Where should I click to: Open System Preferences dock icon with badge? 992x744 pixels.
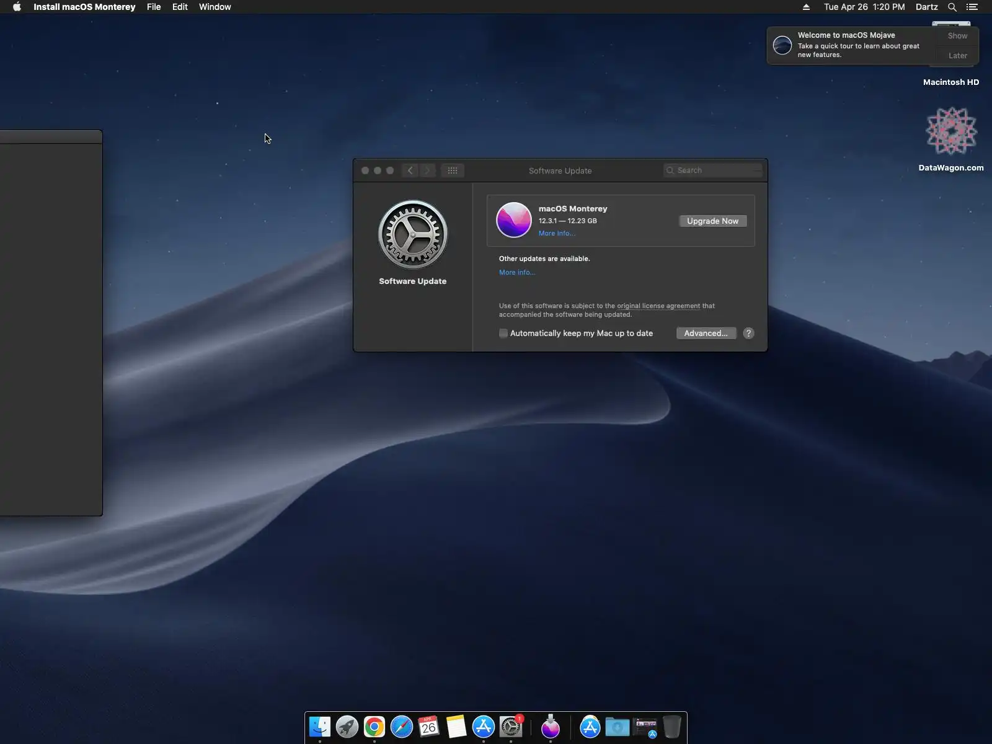point(511,727)
